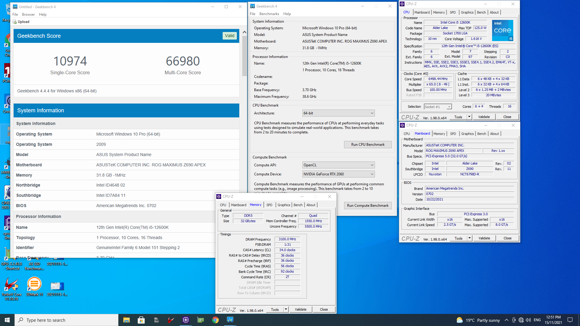Click the Windows Start button
Screen dimensions: 580x326
pyautogui.click(x=7, y=320)
